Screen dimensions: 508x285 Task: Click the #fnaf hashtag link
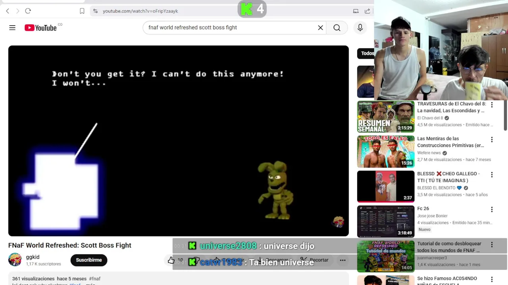pyautogui.click(x=95, y=279)
